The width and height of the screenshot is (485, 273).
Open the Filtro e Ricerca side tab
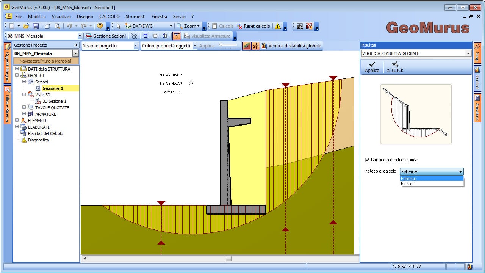pos(7,105)
